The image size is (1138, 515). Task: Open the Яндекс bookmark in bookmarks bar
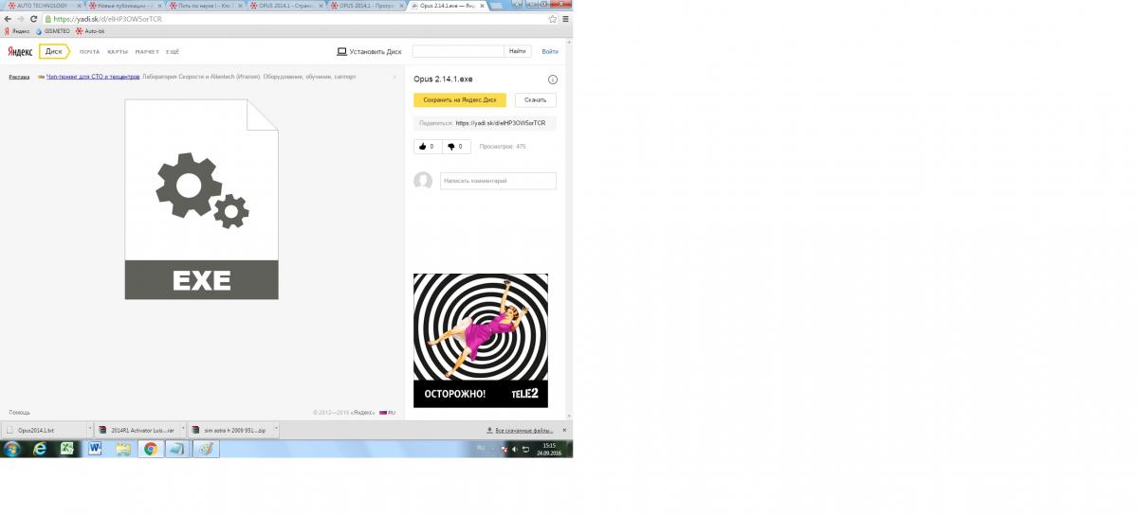pos(17,30)
